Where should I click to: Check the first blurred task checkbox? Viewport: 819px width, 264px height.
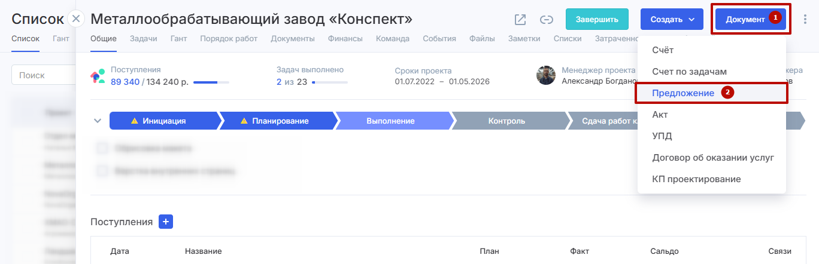[102, 148]
